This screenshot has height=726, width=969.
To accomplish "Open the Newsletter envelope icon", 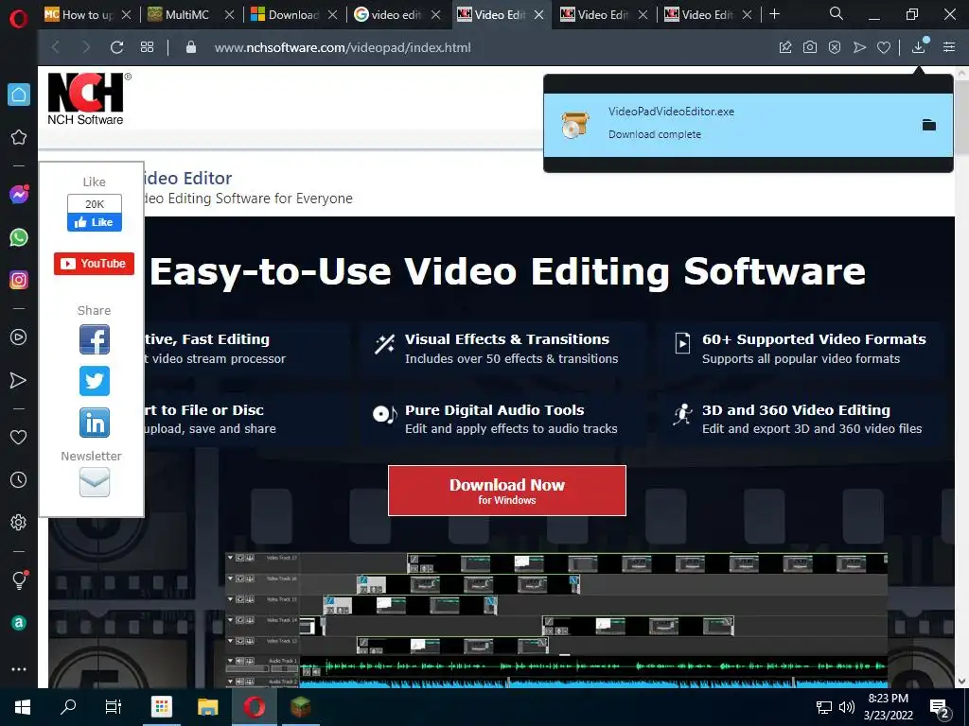I will click(x=95, y=482).
